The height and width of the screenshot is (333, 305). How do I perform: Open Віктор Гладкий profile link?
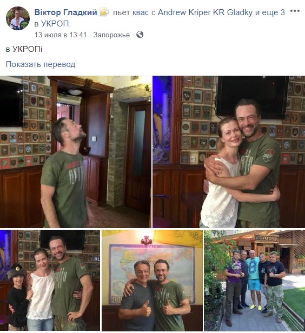click(65, 12)
